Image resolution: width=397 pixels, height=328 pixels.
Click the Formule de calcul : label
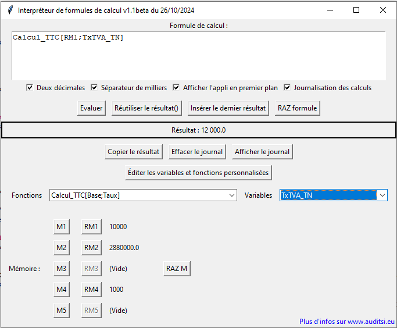[x=199, y=26]
